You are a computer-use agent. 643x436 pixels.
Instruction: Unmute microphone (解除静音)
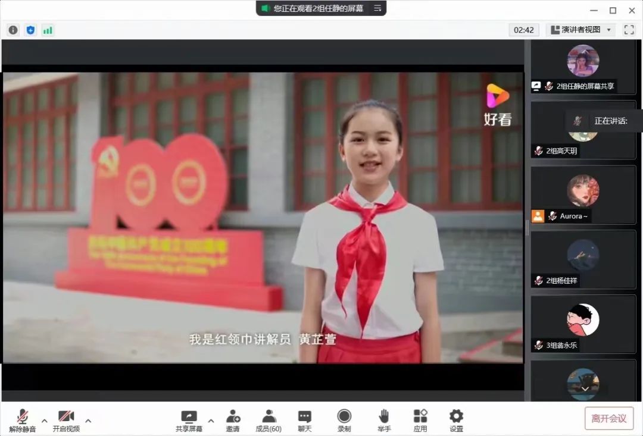point(23,421)
